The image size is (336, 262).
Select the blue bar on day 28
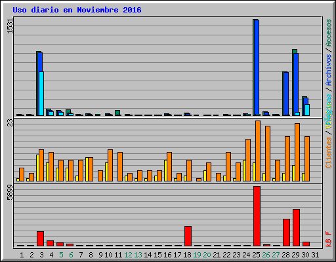(x=286, y=94)
